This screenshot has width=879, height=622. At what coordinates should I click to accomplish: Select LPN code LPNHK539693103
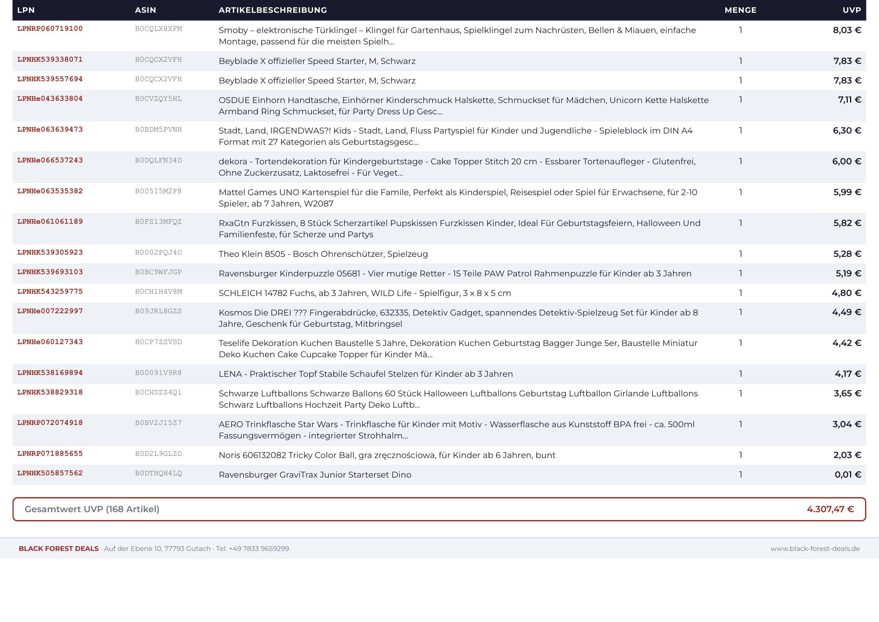coord(50,272)
